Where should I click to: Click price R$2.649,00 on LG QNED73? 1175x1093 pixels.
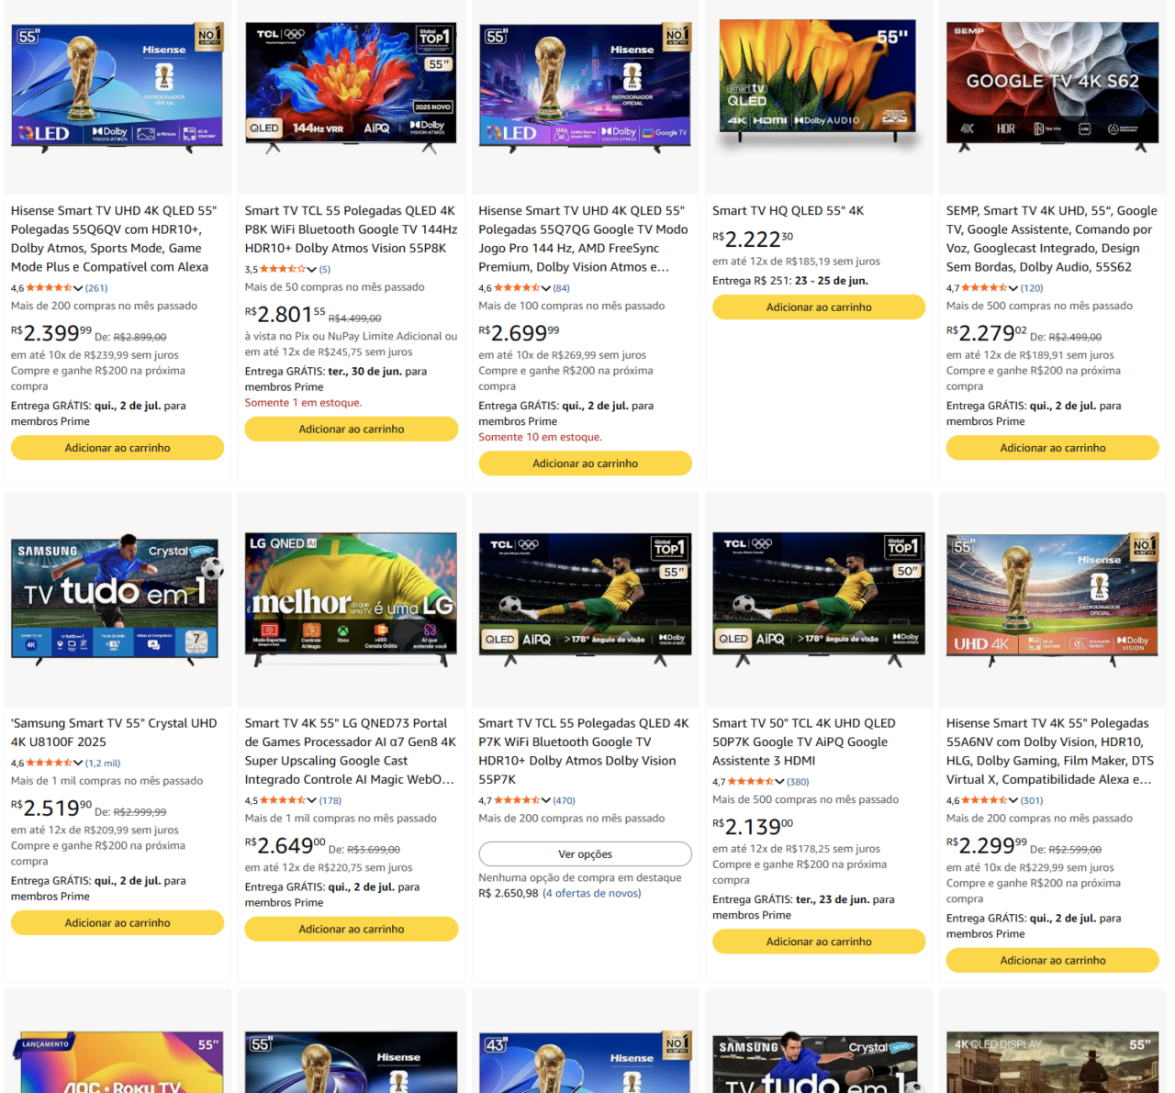coord(285,845)
